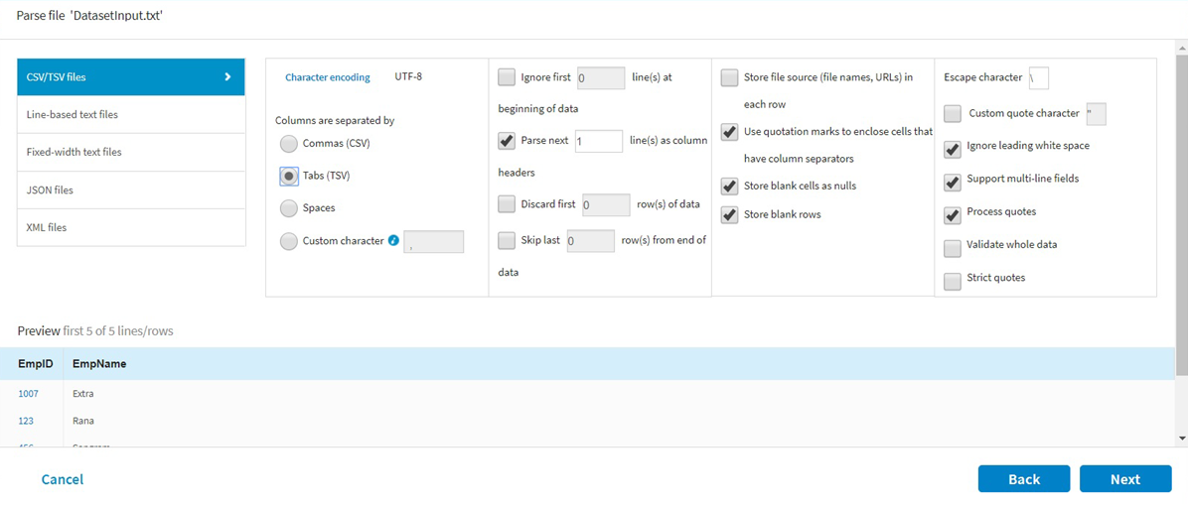Click the EmpID 1007 link in preview
This screenshot has width=1188, height=507.
pyautogui.click(x=28, y=394)
